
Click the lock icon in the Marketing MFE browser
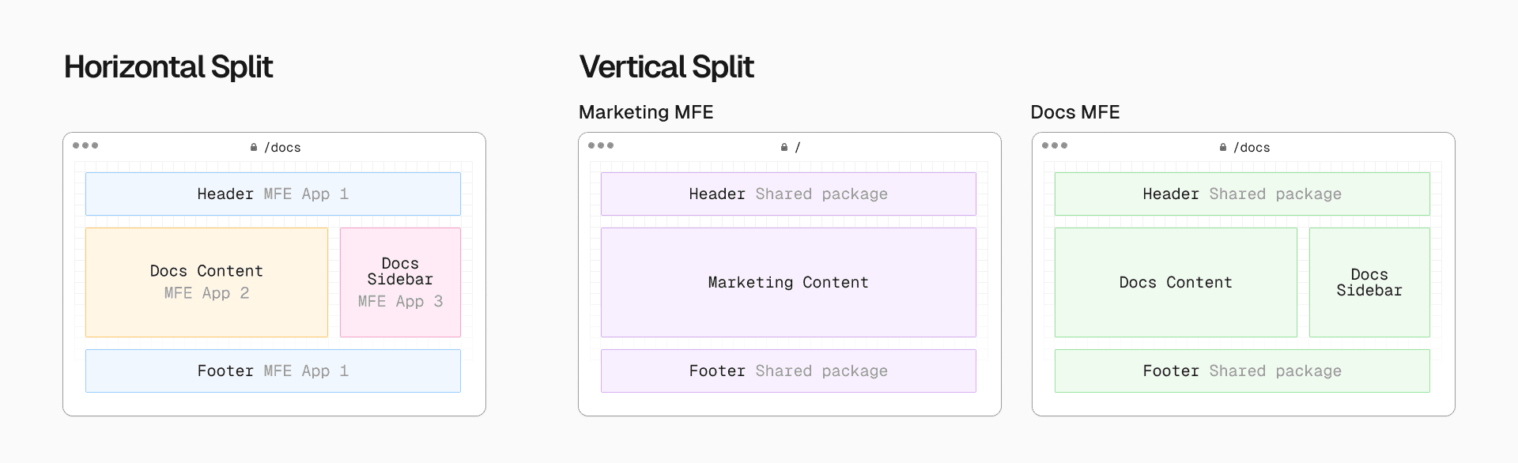[784, 148]
